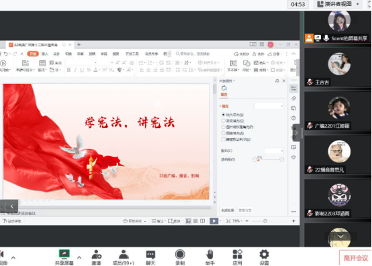
Task: Click the new slide icon
Action: coord(26,63)
